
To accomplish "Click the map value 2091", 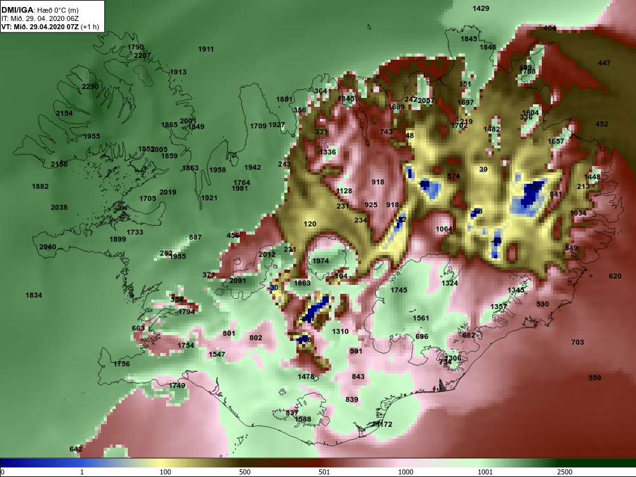I will click(x=238, y=280).
